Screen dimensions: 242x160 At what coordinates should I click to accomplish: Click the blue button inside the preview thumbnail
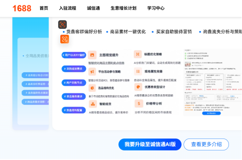[211, 113]
